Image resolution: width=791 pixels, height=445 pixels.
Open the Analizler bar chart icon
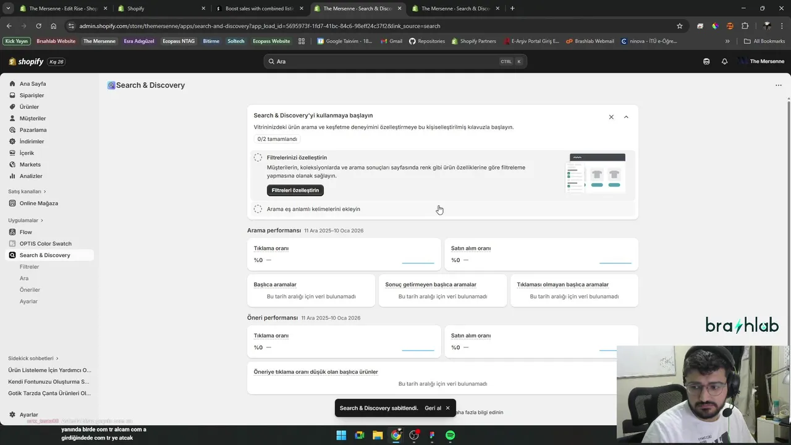click(12, 176)
